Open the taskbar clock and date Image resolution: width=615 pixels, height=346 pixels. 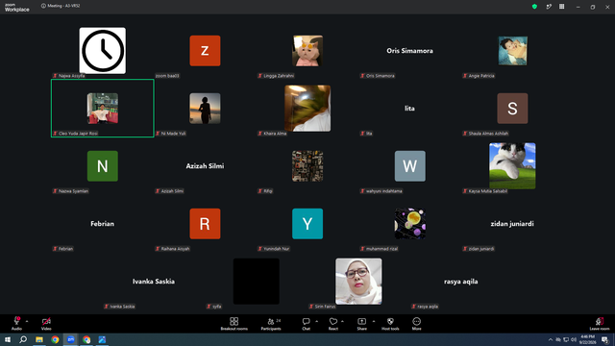point(587,339)
